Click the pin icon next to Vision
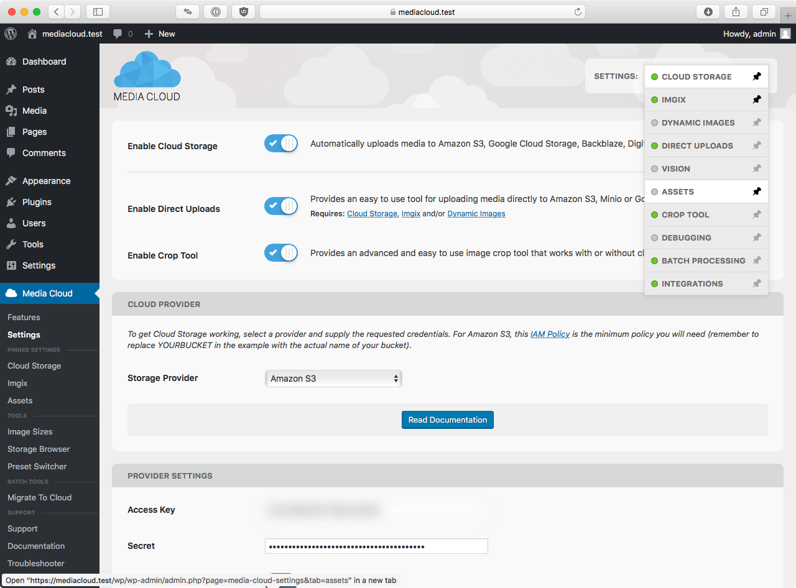This screenshot has width=796, height=588. tap(756, 168)
